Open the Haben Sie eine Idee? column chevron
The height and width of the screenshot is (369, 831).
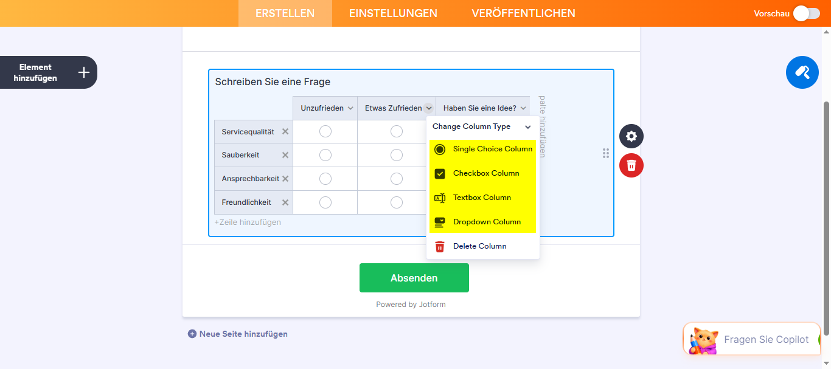coord(523,108)
